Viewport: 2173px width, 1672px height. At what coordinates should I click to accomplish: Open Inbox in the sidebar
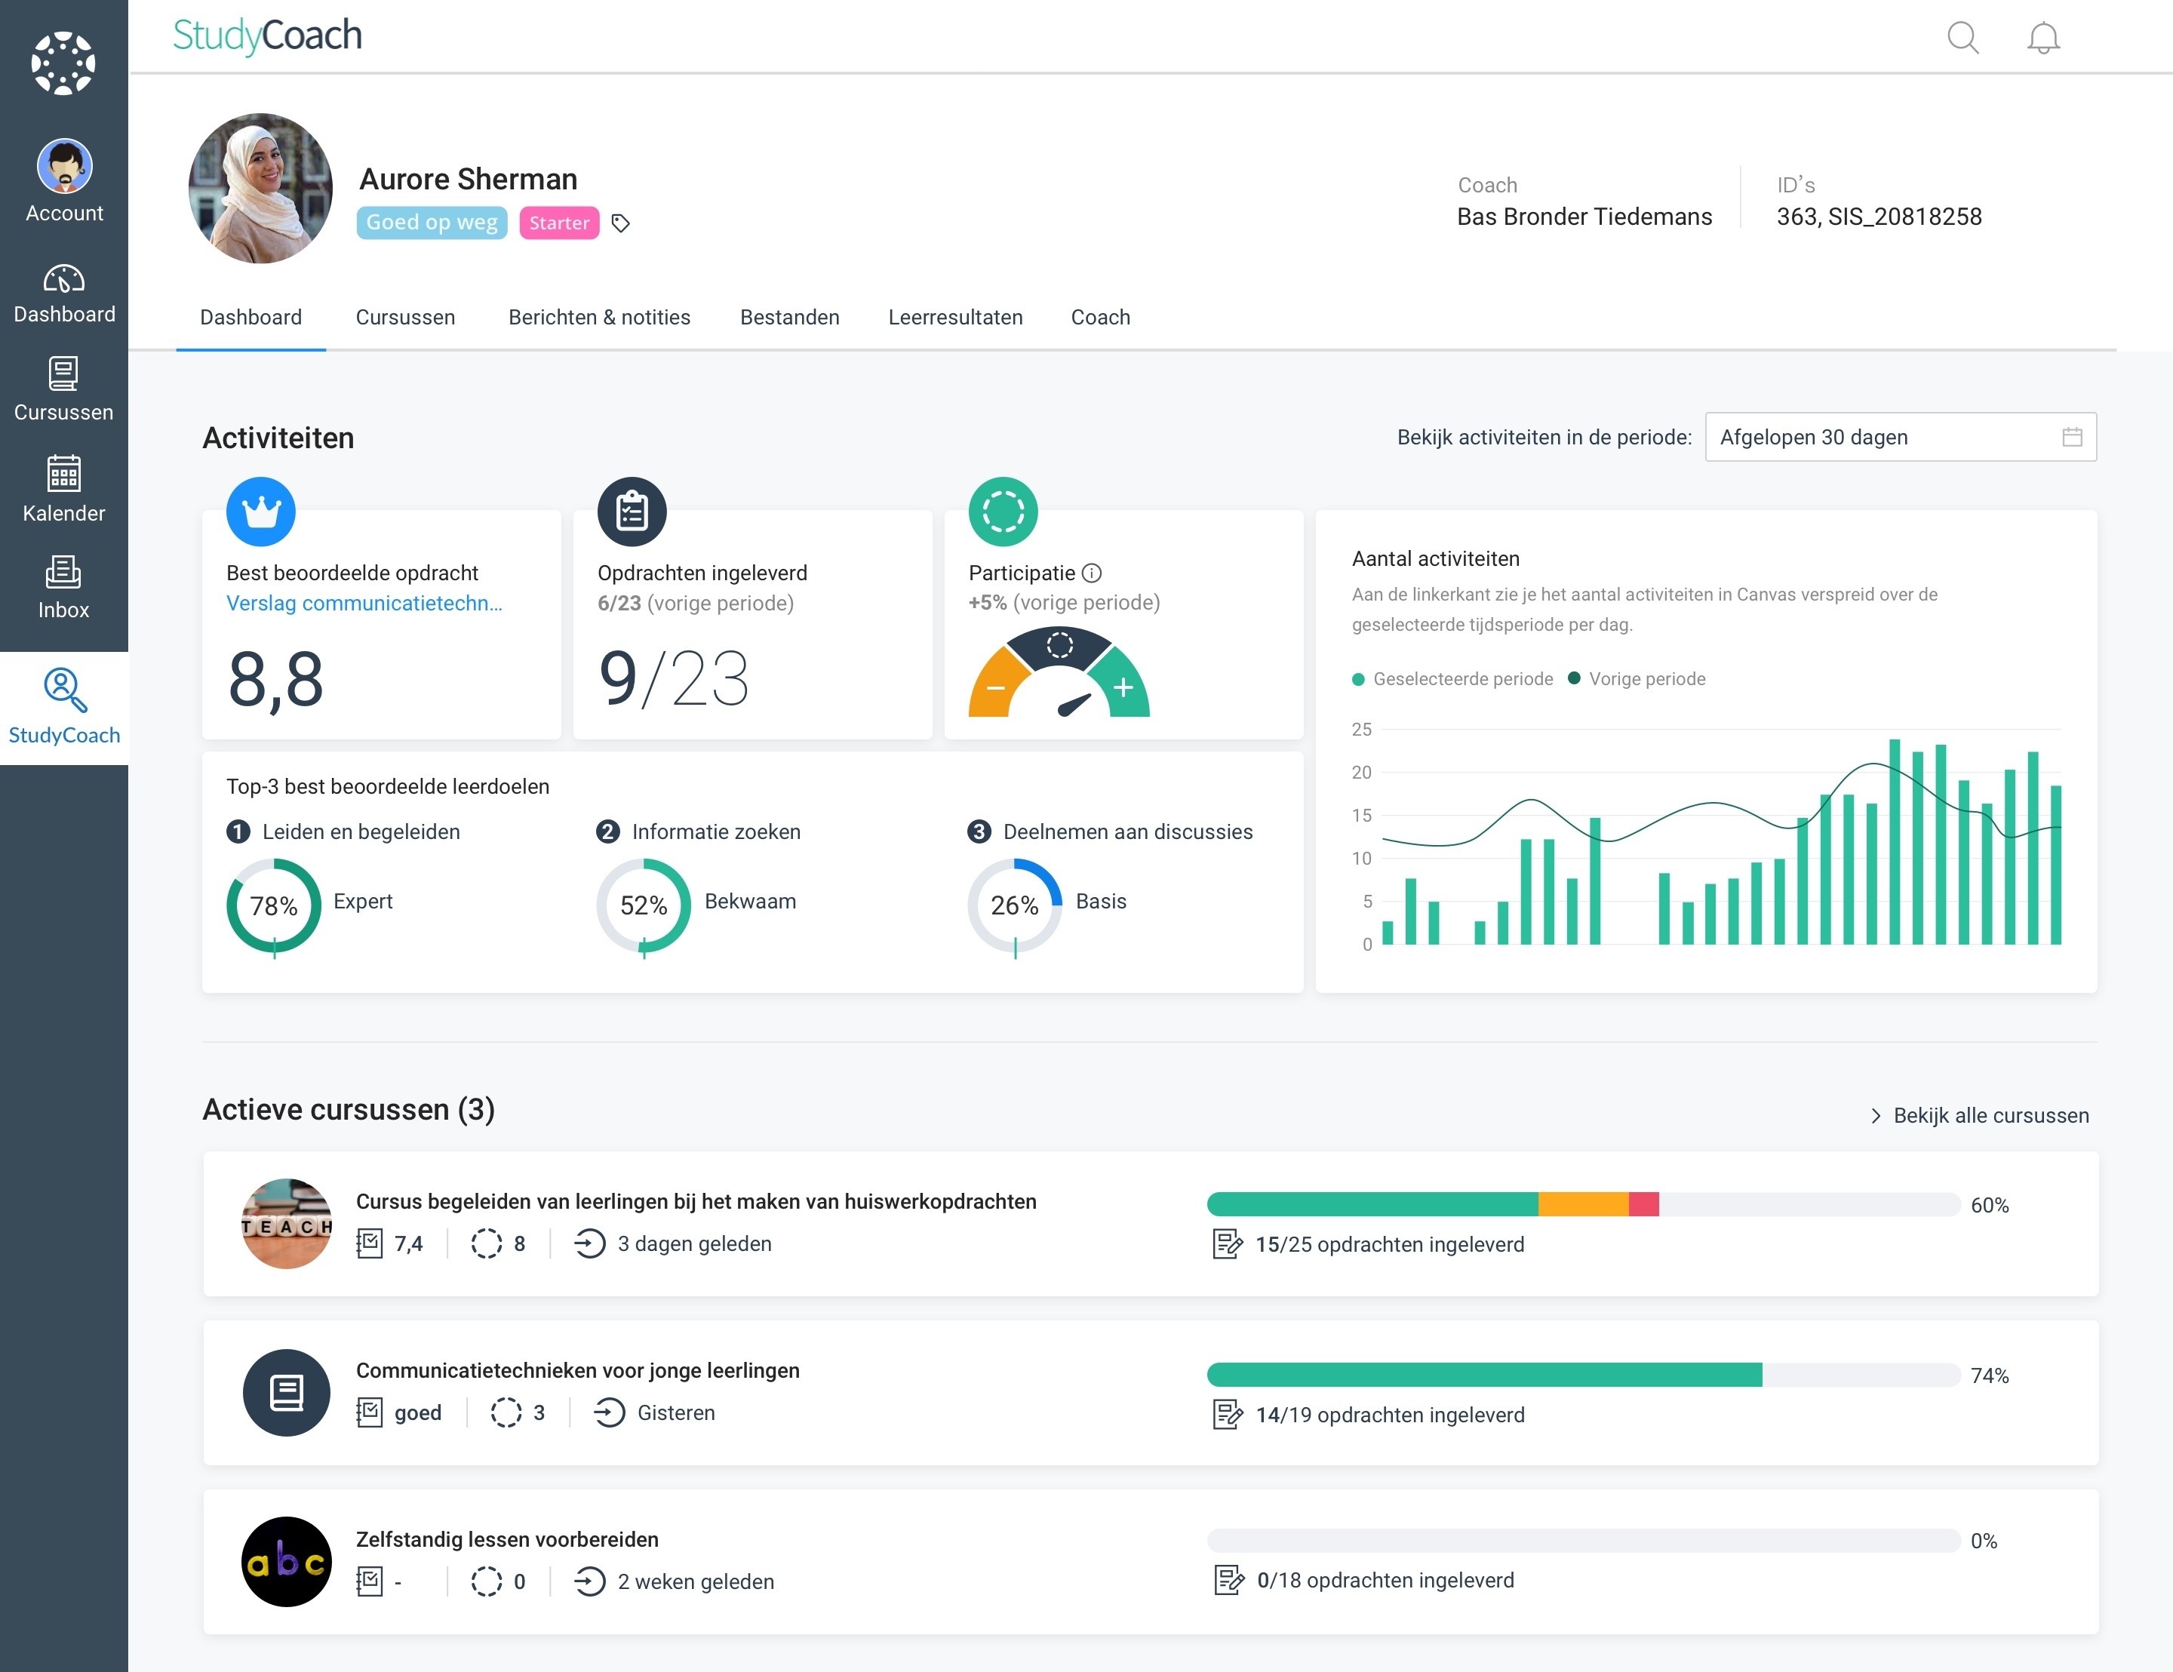pyautogui.click(x=63, y=587)
